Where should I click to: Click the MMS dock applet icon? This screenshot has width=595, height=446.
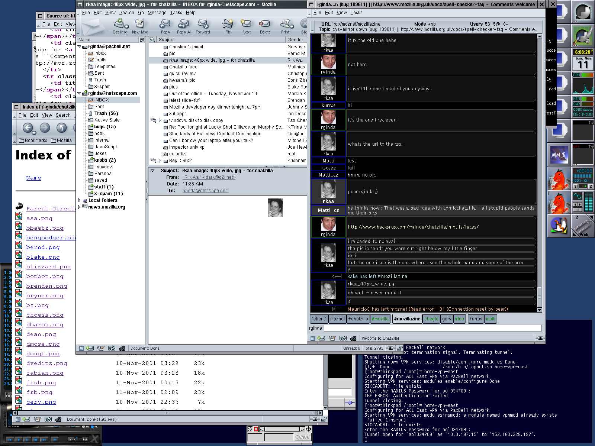559,155
